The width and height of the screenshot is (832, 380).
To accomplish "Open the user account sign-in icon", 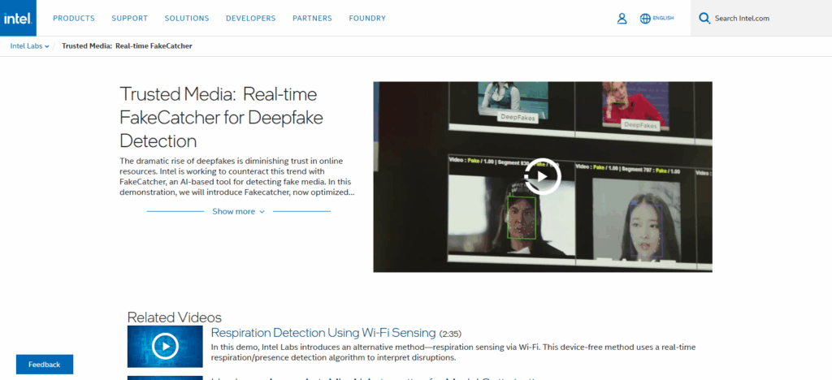I will (622, 18).
